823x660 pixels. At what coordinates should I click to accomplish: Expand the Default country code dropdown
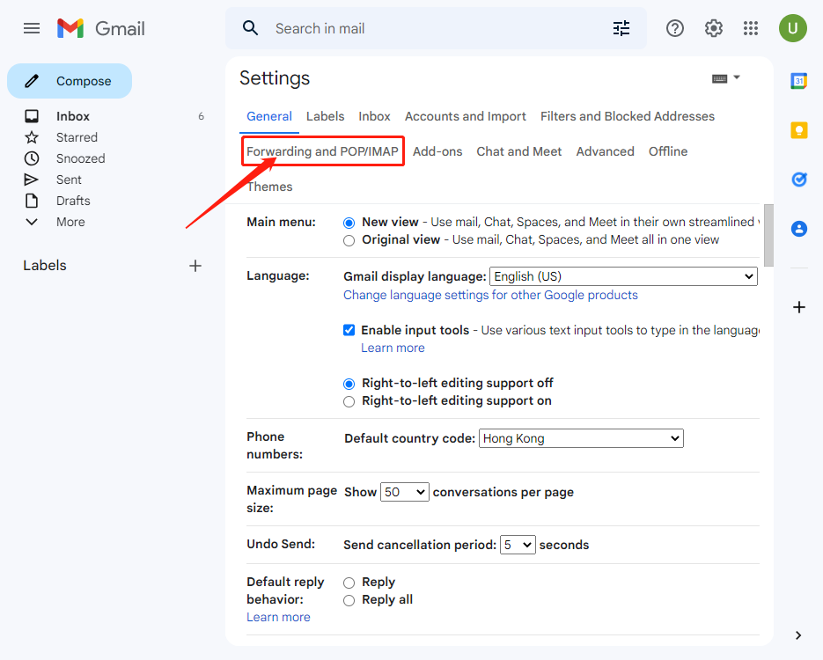click(x=581, y=438)
